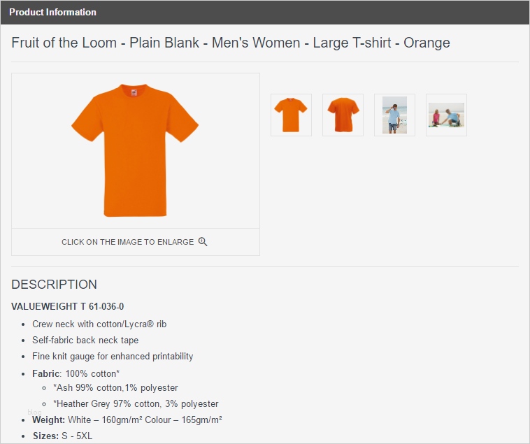530x444 pixels.
Task: Open thumbnail of two people sitting on beach
Action: click(446, 115)
